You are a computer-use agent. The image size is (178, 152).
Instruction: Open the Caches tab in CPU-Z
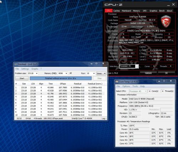[116, 11]
